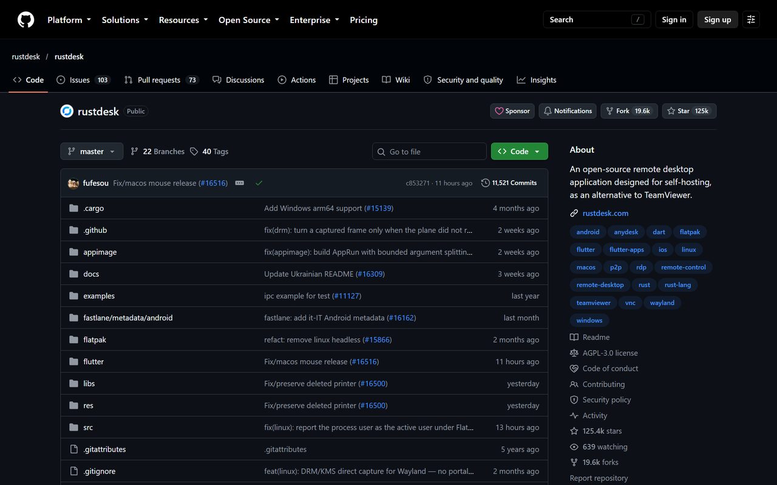The height and width of the screenshot is (485, 777).
Task: Expand the Platform menu
Action: click(x=69, y=20)
